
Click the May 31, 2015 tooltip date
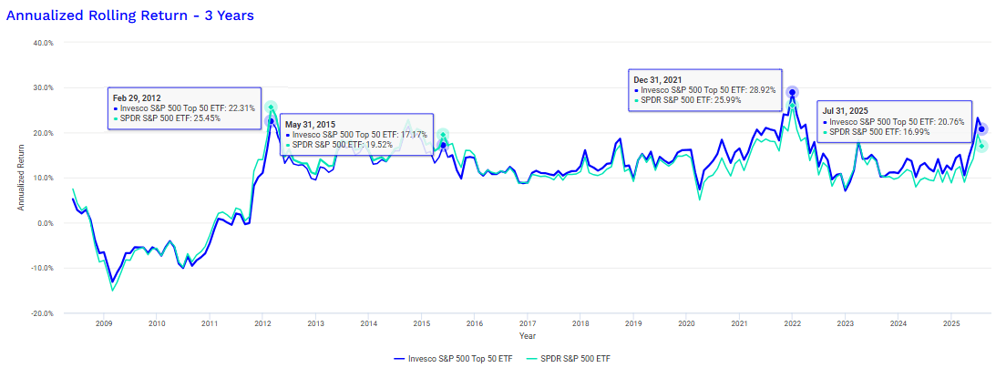[310, 124]
